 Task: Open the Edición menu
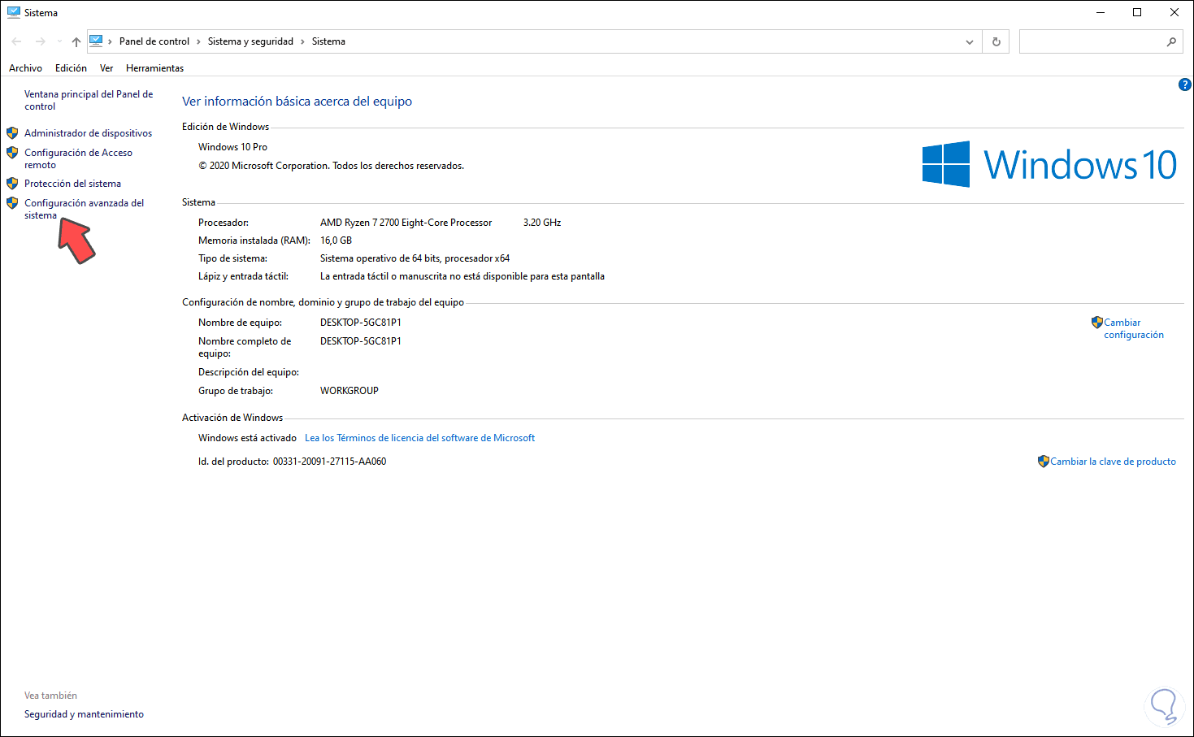point(71,68)
